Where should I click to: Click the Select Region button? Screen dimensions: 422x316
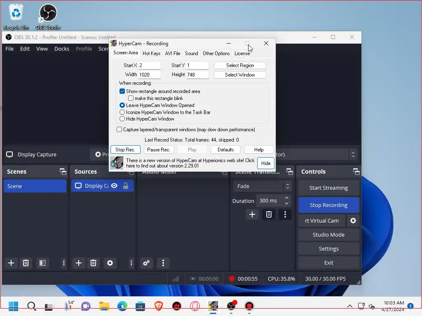[240, 65]
